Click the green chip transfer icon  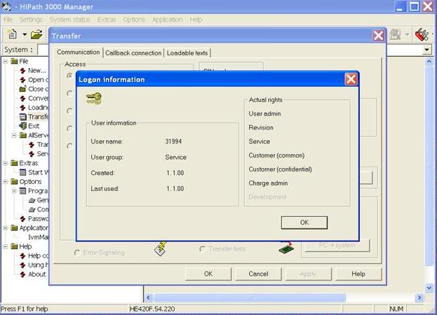pyautogui.click(x=286, y=247)
